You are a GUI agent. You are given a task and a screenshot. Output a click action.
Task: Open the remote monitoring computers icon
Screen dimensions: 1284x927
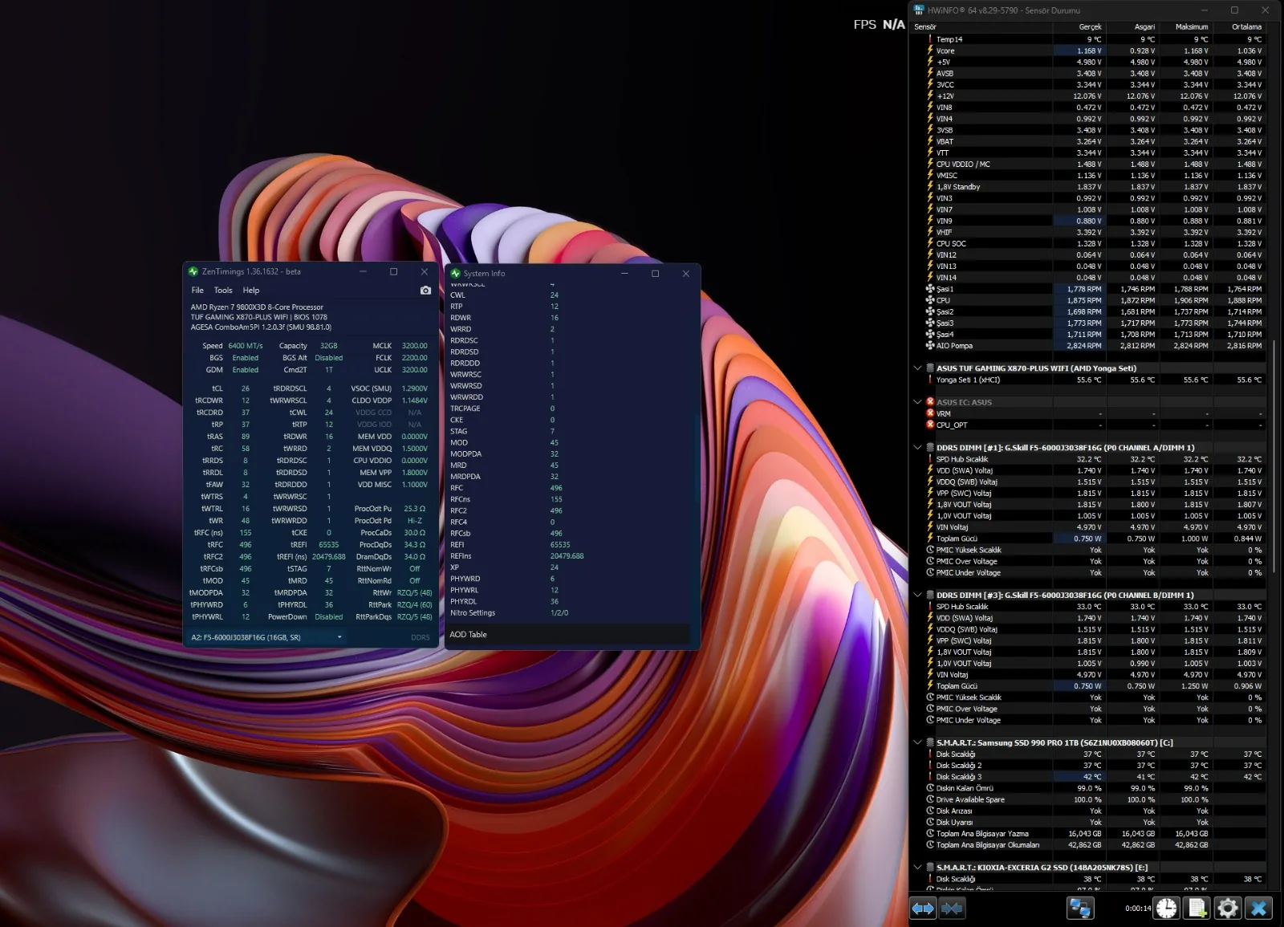1080,909
